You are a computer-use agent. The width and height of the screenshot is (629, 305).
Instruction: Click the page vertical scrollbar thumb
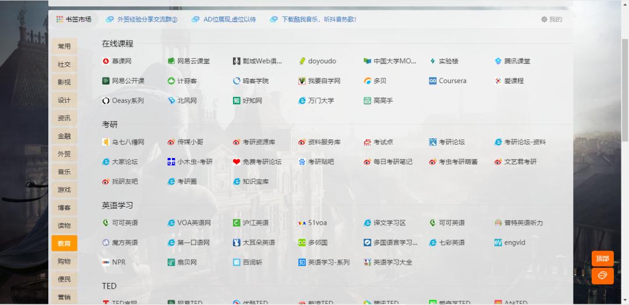tap(625, 90)
